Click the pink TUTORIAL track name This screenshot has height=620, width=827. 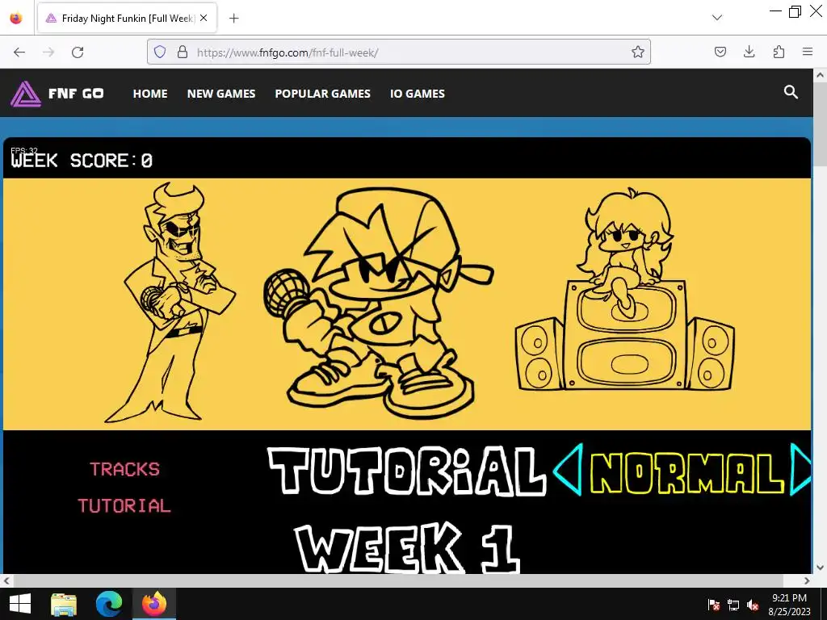124,506
